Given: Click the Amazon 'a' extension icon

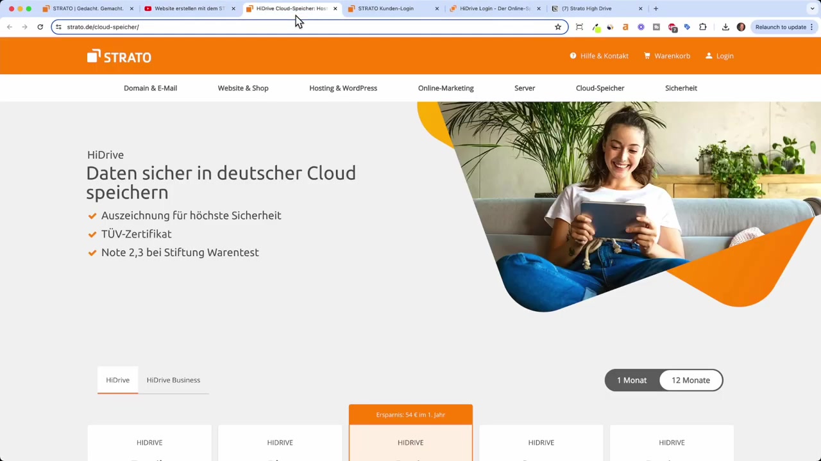Looking at the screenshot, I should 625,27.
